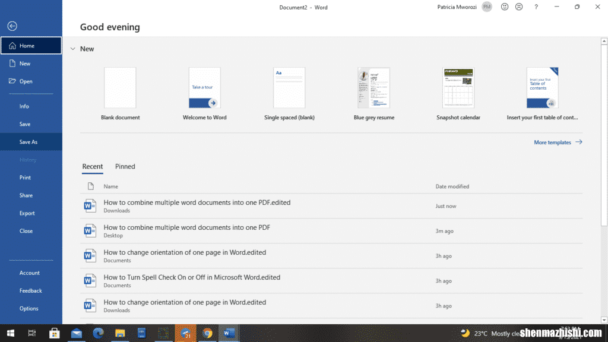
Task: Click Close in the sidebar
Action: (x=31, y=231)
